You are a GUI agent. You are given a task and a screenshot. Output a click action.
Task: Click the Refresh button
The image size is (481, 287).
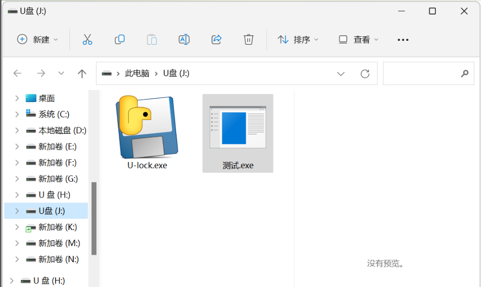[365, 74]
